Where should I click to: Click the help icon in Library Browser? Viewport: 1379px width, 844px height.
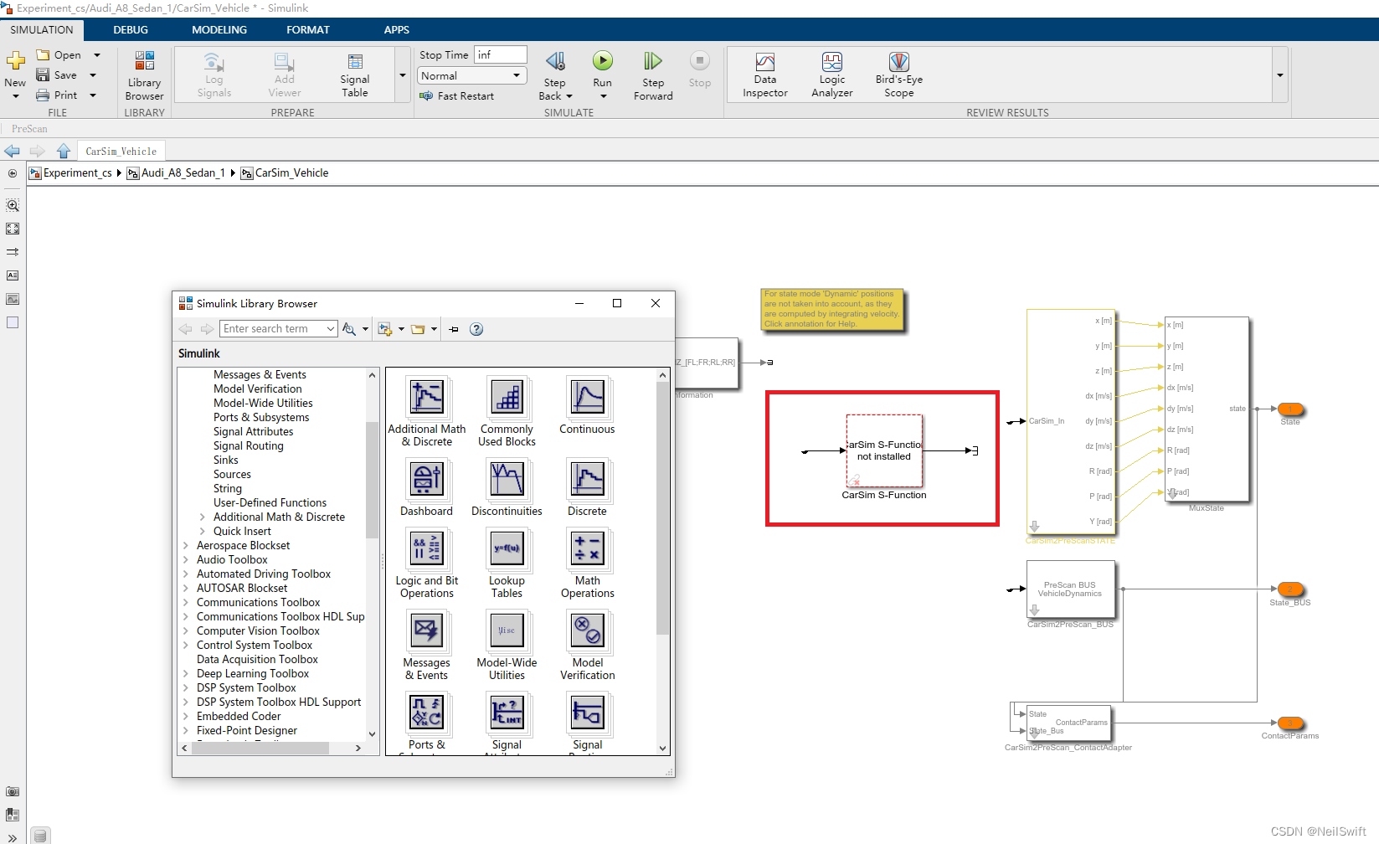476,329
